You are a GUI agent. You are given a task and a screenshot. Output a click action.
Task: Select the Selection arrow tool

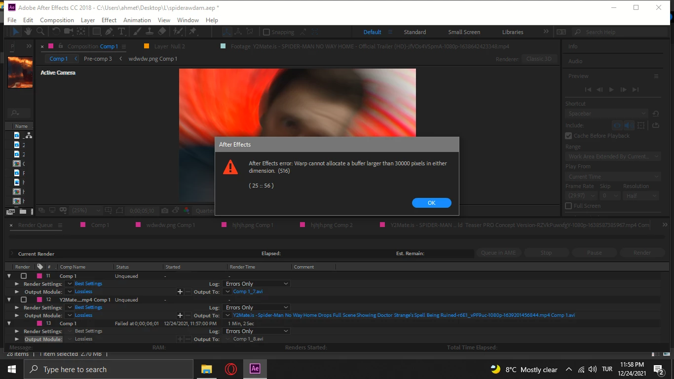point(16,32)
